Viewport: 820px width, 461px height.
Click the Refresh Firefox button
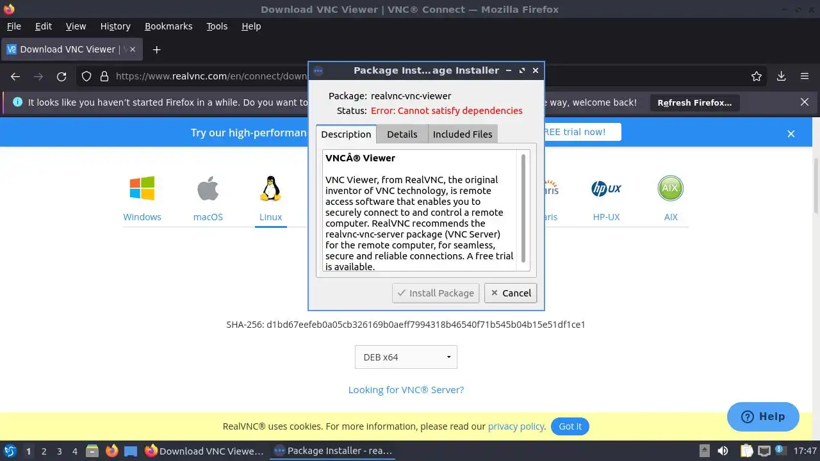[694, 102]
